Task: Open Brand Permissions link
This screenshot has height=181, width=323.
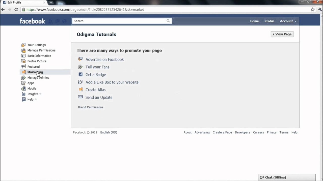Action: click(x=91, y=107)
